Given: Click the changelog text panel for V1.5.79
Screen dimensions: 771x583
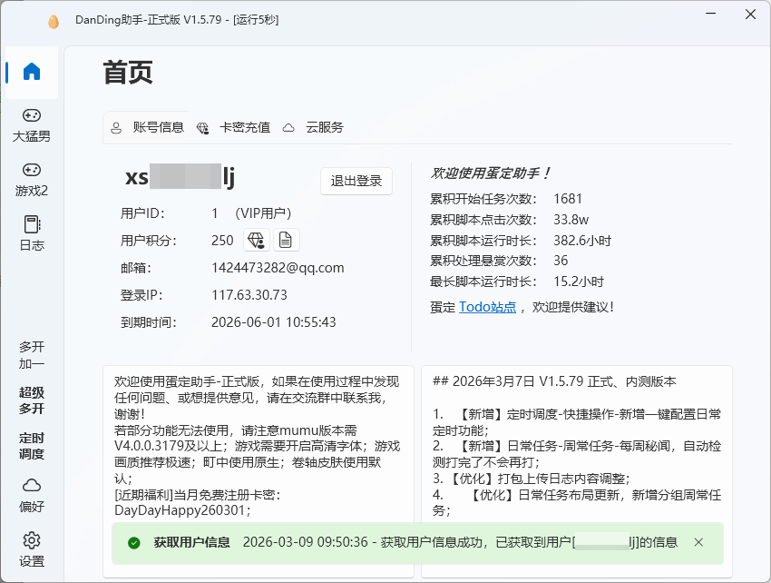Looking at the screenshot, I should 576,445.
